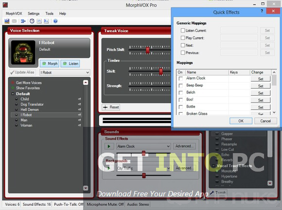Check the Listen Current checkbox
Screen dimensions: 282x210
click(183, 31)
